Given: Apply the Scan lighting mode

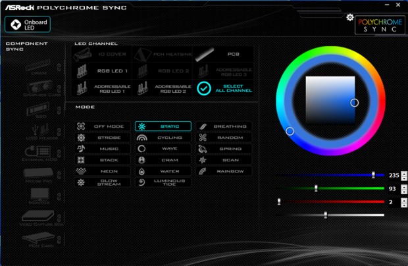Looking at the screenshot, I should [x=224, y=160].
